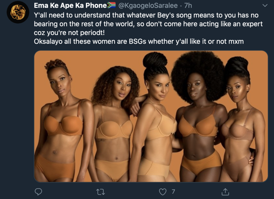Open the share icon below the photo
The width and height of the screenshot is (274, 199).
225,192
